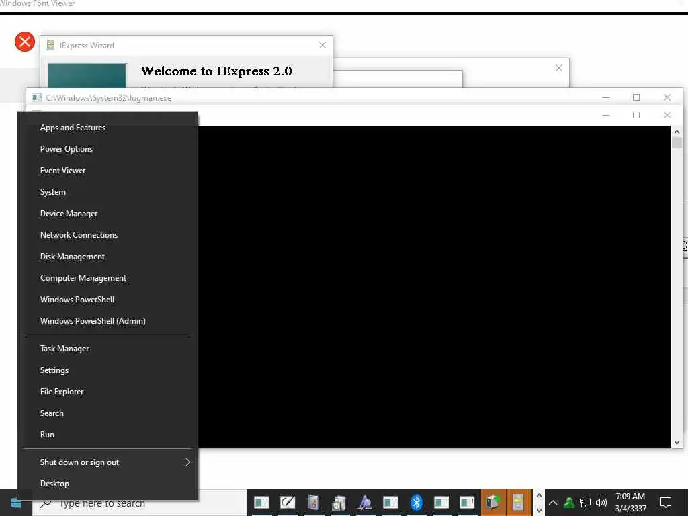This screenshot has width=688, height=516.
Task: Close the second console window below logman.exe
Action: [x=667, y=115]
